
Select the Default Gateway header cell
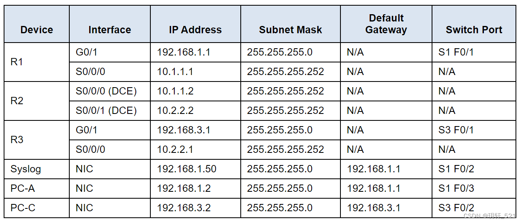pyautogui.click(x=386, y=24)
